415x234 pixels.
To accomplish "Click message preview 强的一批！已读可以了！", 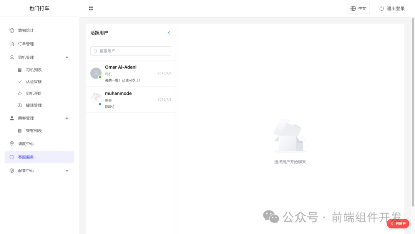I will click(123, 80).
